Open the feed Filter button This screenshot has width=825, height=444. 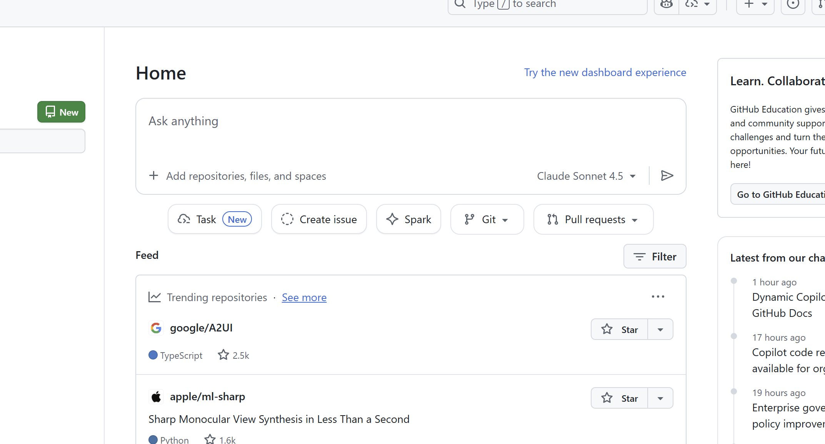click(x=655, y=257)
